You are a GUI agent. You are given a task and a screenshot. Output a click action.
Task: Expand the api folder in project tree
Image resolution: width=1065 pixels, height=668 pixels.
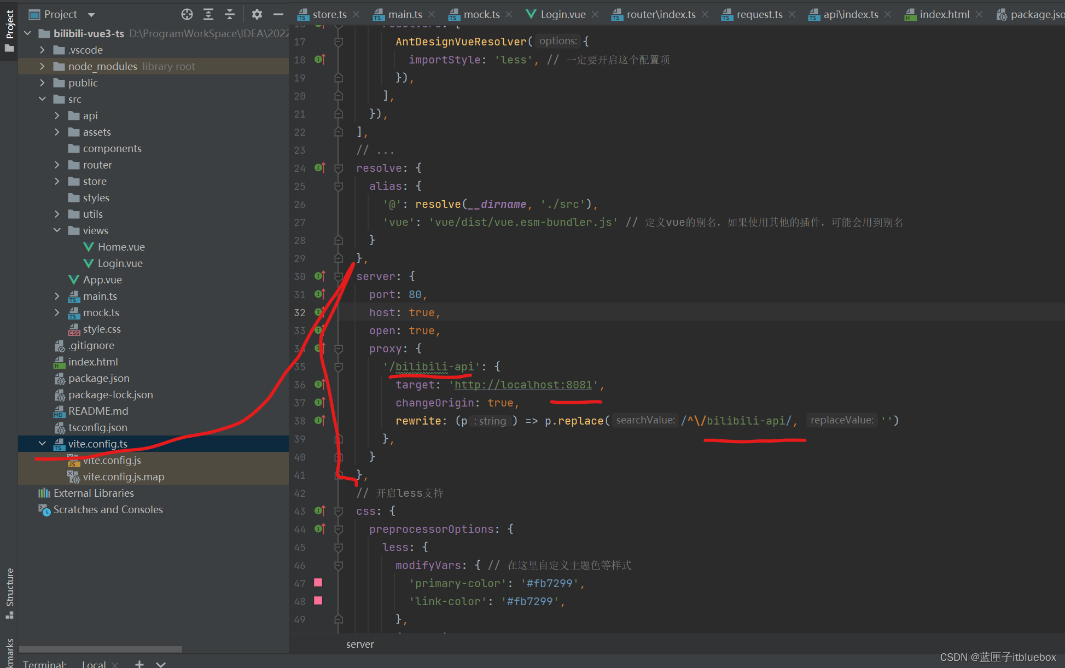point(59,115)
